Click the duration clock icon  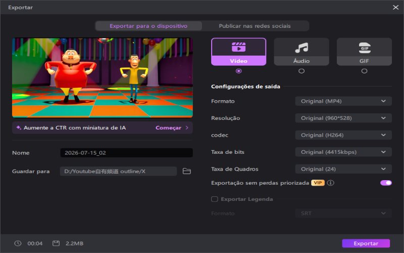coord(18,243)
